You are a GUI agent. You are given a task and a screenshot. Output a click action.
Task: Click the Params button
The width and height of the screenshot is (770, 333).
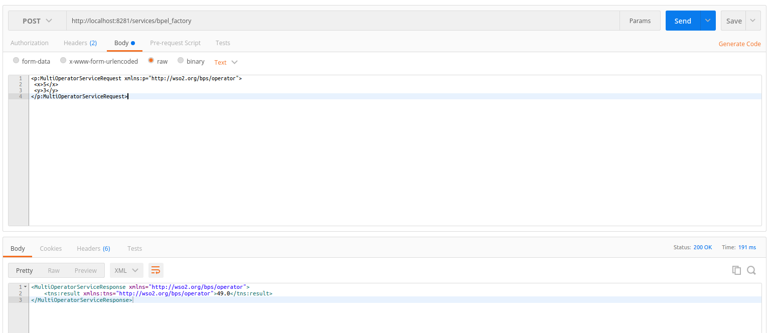click(x=640, y=21)
